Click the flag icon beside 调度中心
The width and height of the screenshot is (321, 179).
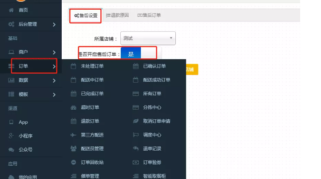click(x=135, y=135)
